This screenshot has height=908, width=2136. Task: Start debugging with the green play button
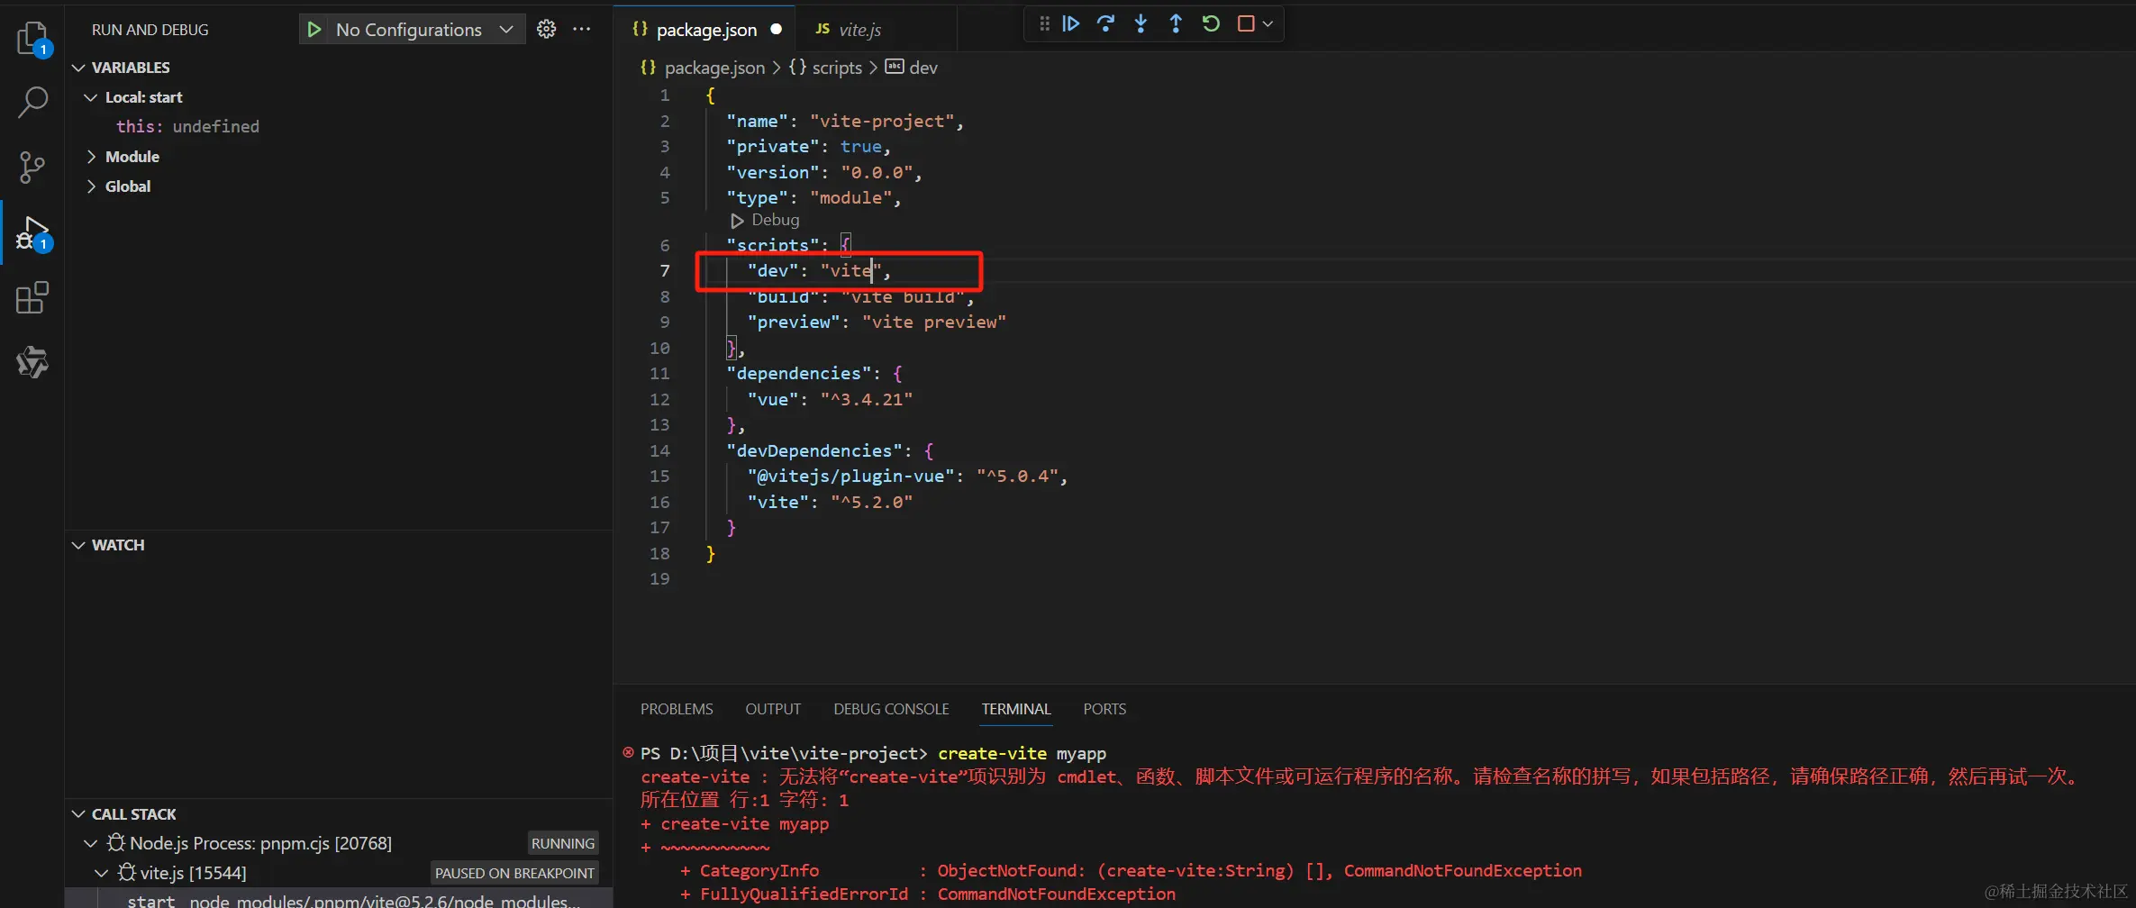314,30
